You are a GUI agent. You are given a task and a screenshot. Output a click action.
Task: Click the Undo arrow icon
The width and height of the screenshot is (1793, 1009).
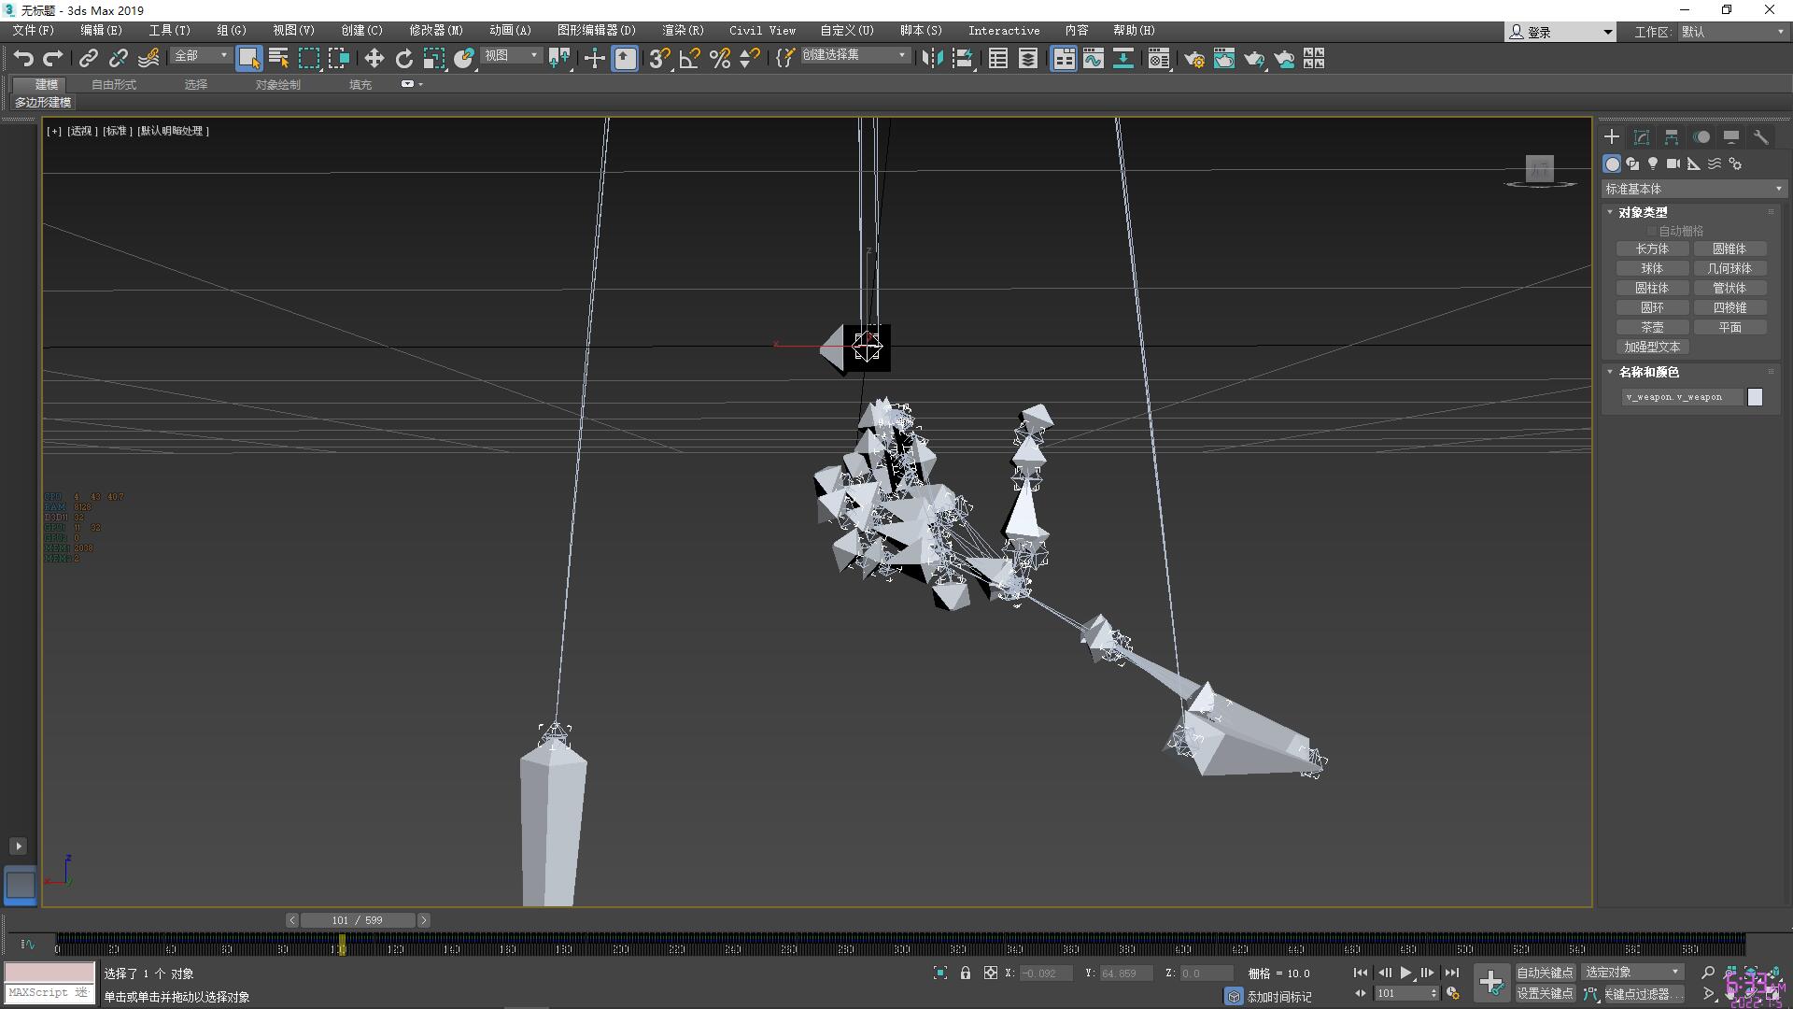click(x=23, y=59)
